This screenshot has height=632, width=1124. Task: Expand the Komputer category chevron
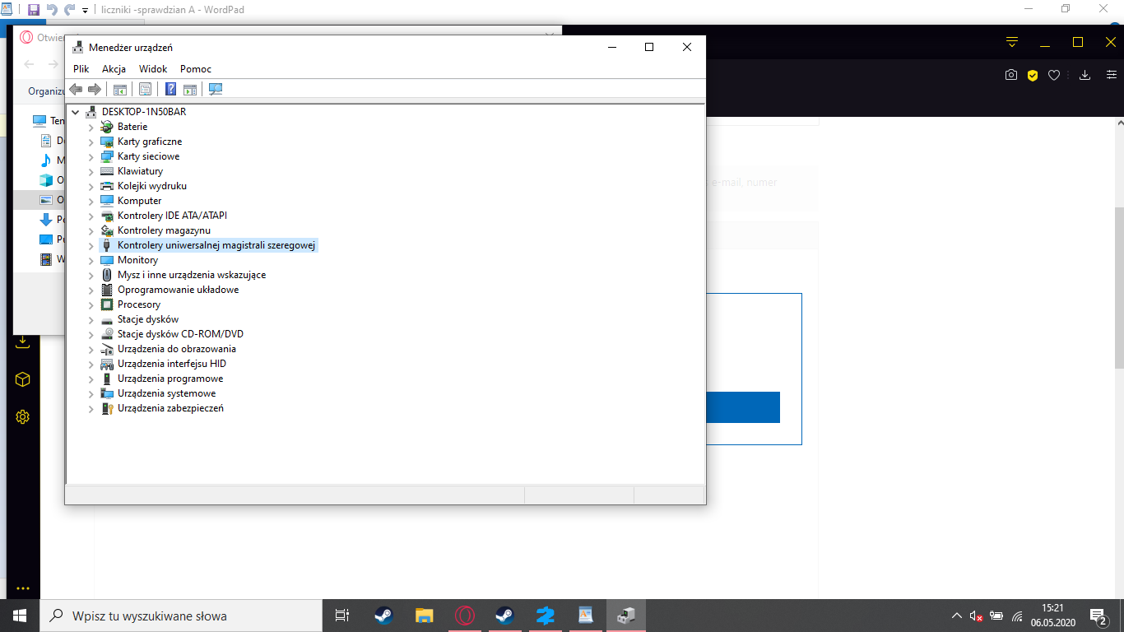click(91, 201)
